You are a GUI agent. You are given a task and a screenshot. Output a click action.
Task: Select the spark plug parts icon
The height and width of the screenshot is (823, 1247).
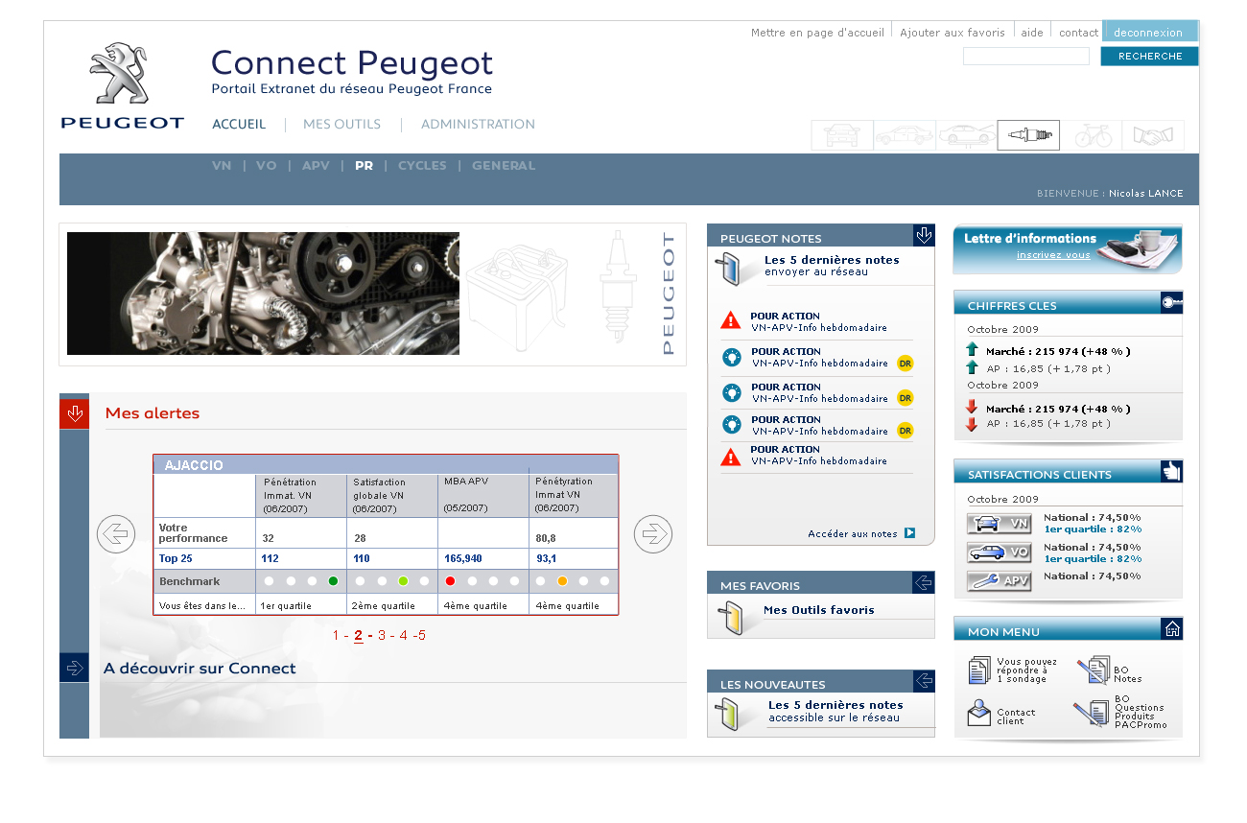pyautogui.click(x=1028, y=135)
